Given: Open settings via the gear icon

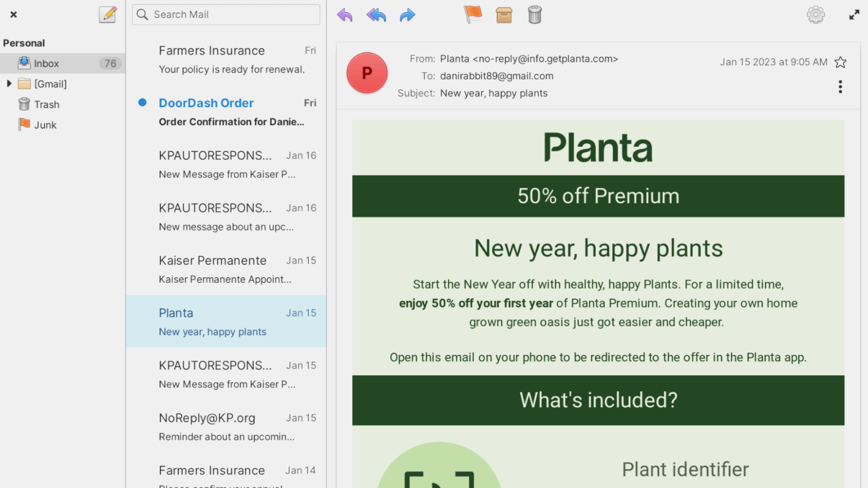Looking at the screenshot, I should coord(816,15).
